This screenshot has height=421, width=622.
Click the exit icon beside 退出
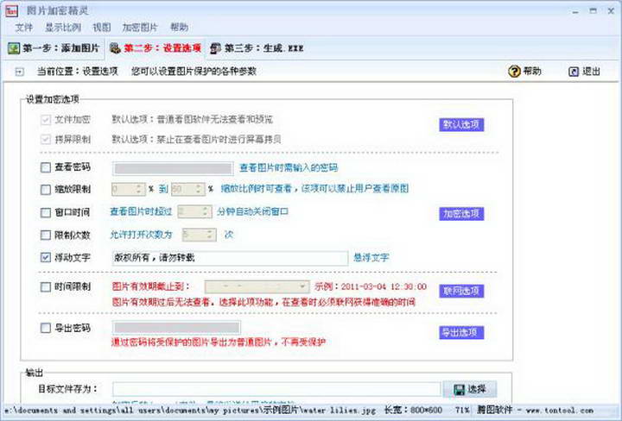[x=574, y=72]
